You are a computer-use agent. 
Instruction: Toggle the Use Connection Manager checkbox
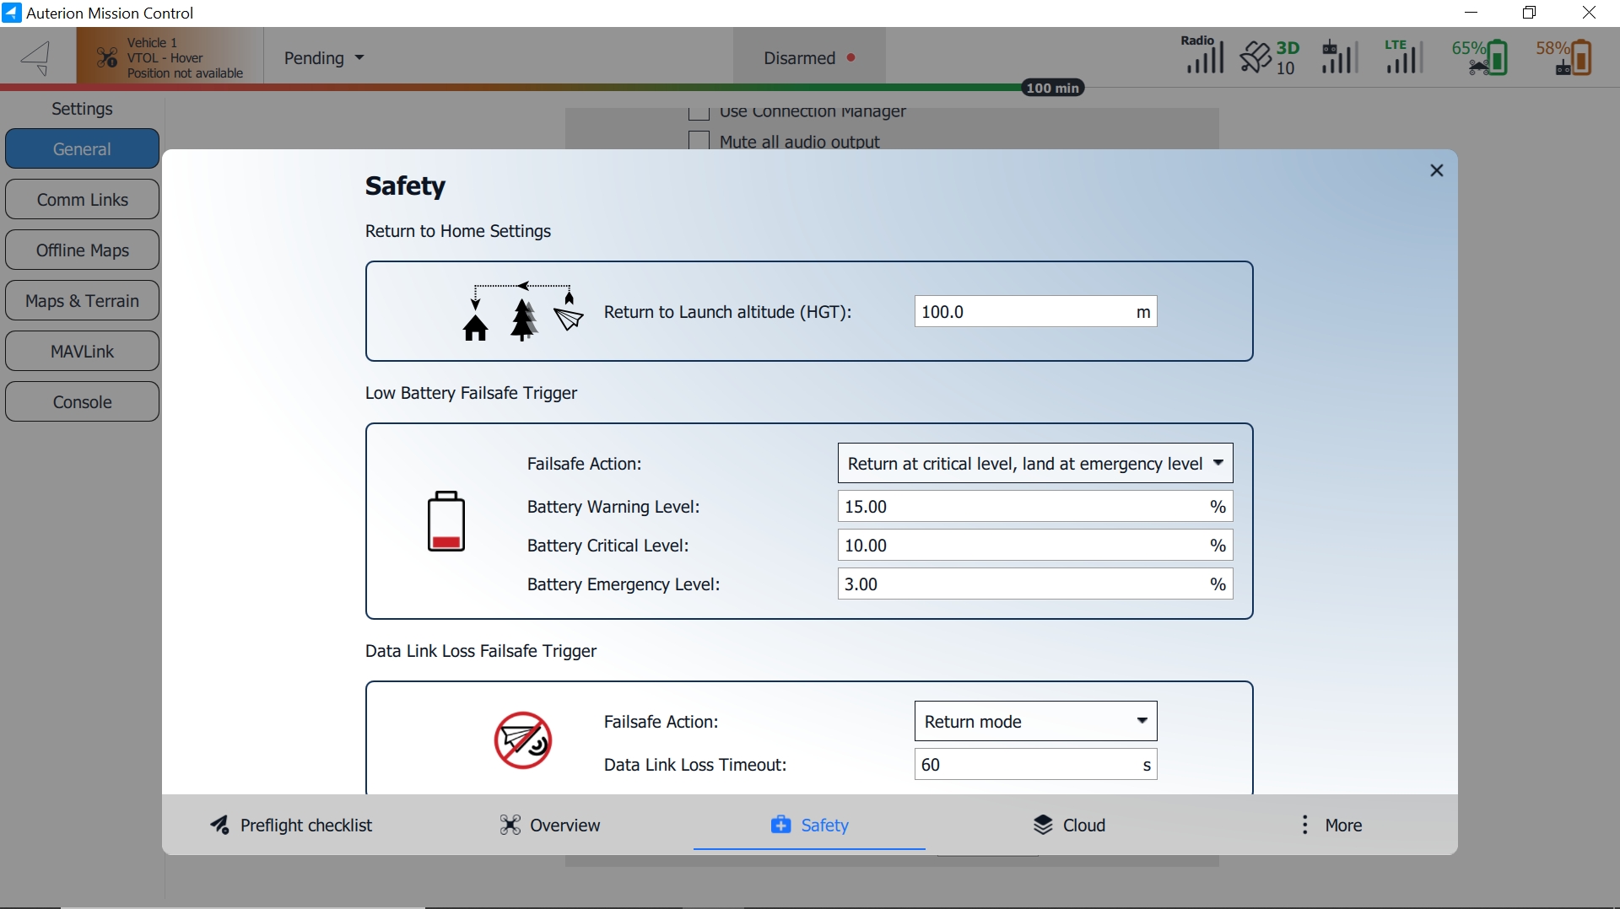699,113
